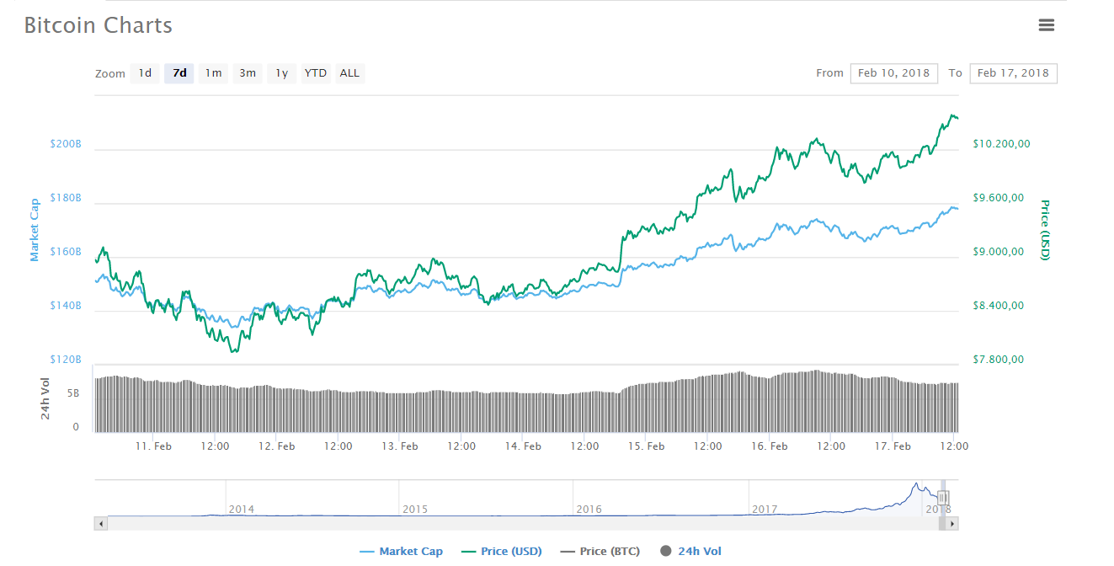Click the 12:00 label under 15. Feb
This screenshot has height=566, width=1114.
tap(707, 446)
